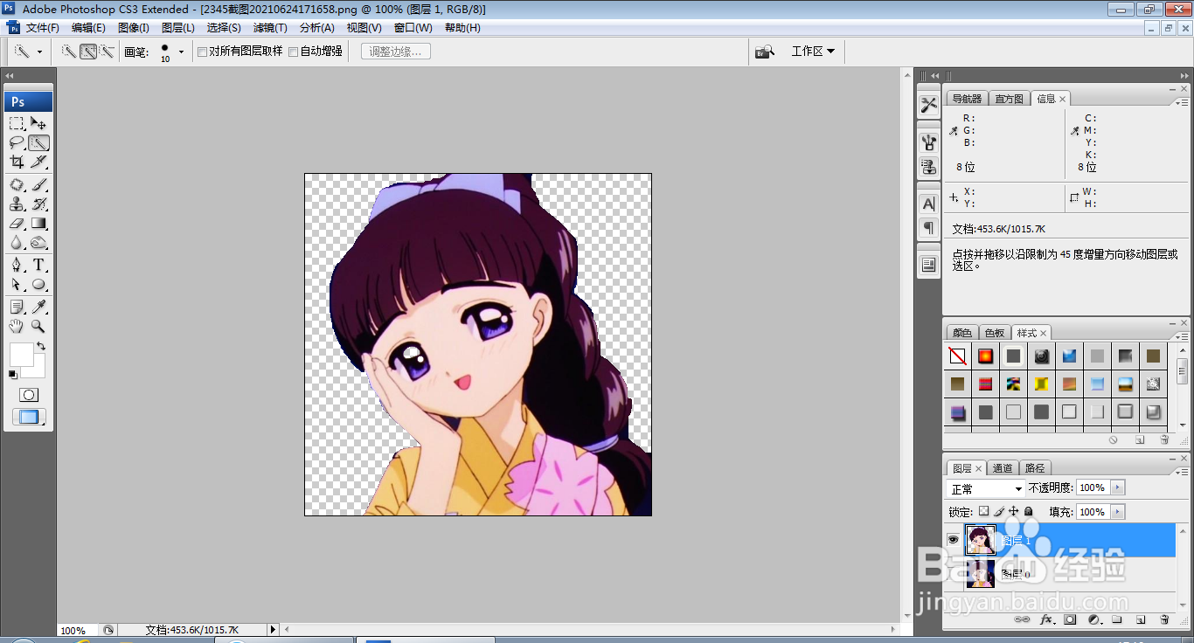Click the 调整边缘... button

[x=395, y=52]
